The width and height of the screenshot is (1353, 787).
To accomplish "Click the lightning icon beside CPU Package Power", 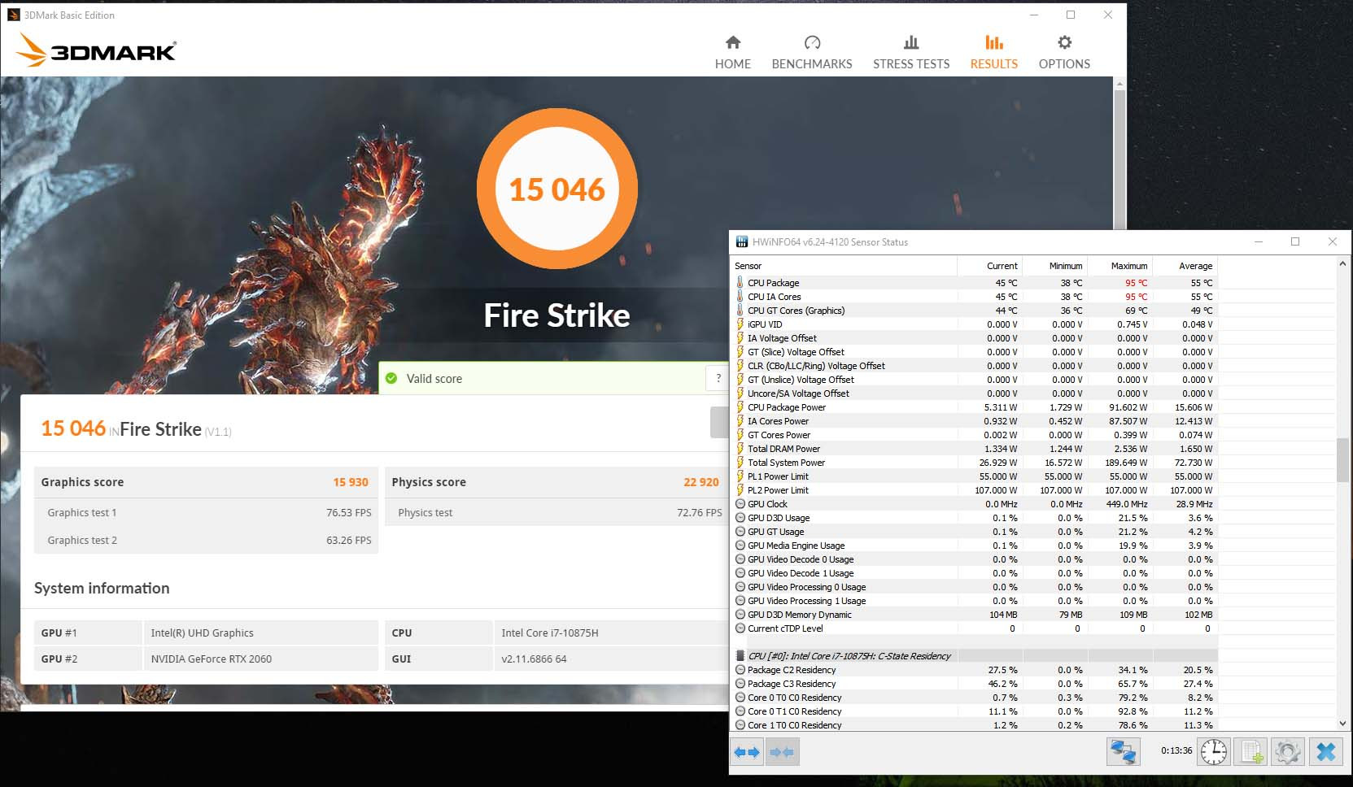I will point(740,407).
